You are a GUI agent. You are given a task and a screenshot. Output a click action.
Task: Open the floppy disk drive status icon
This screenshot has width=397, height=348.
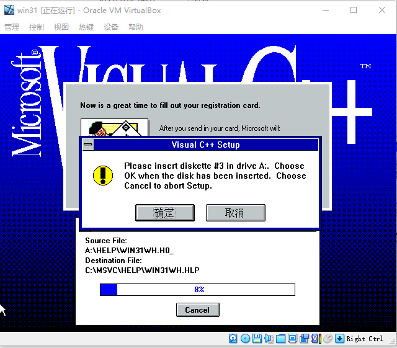(x=257, y=338)
